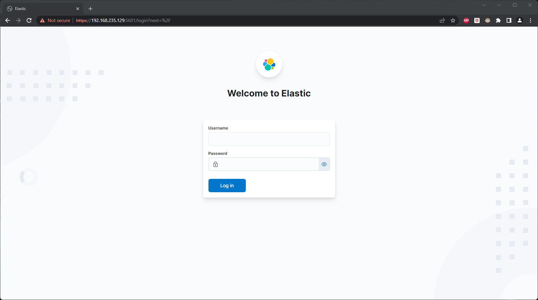Toggle the browser side panel
The width and height of the screenshot is (538, 300).
tap(509, 20)
